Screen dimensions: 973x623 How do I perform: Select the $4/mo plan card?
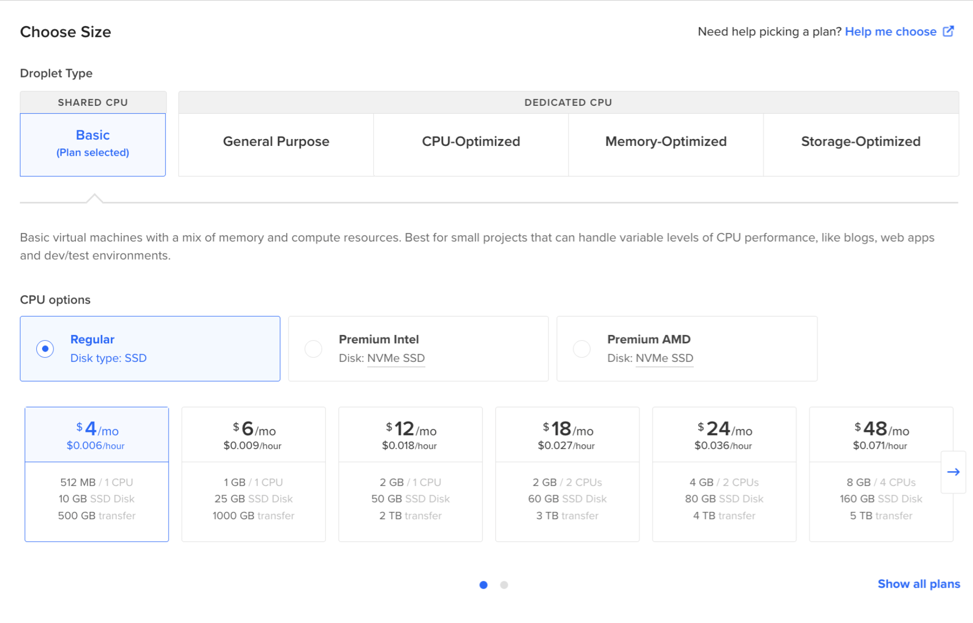click(97, 474)
